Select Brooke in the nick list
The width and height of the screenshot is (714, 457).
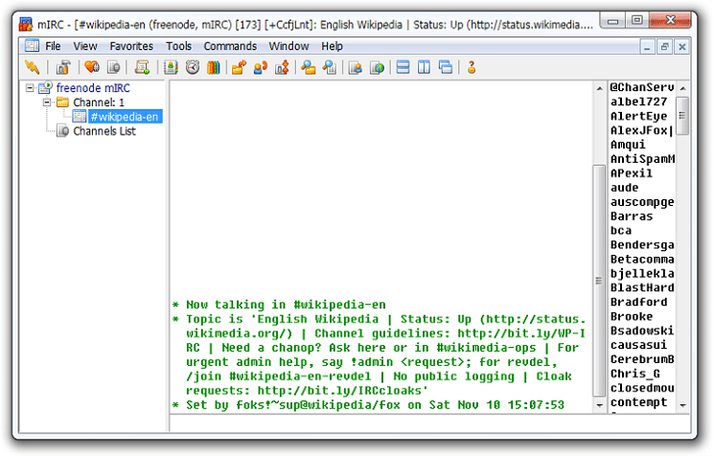pos(632,316)
